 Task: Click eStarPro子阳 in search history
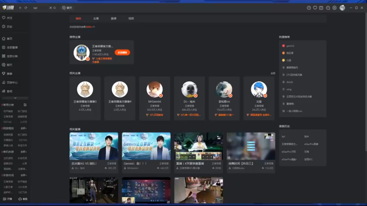click(x=289, y=152)
